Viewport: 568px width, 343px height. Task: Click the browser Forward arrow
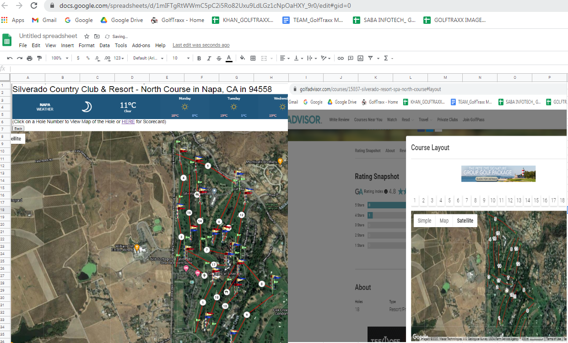pyautogui.click(x=19, y=5)
